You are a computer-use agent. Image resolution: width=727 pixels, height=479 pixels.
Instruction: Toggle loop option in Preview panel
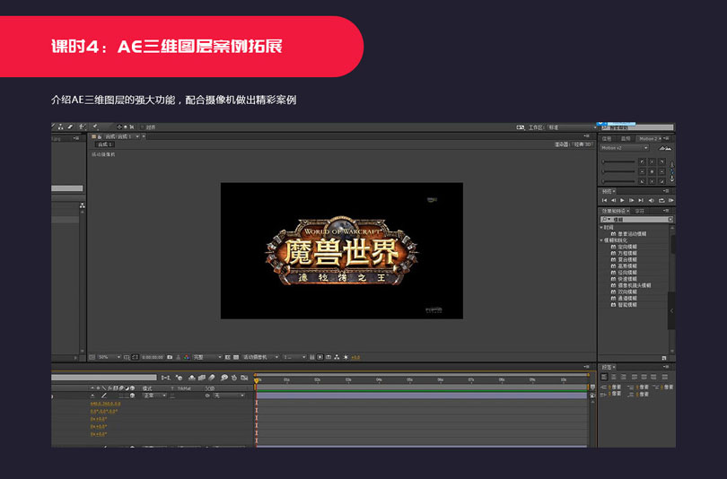[661, 201]
